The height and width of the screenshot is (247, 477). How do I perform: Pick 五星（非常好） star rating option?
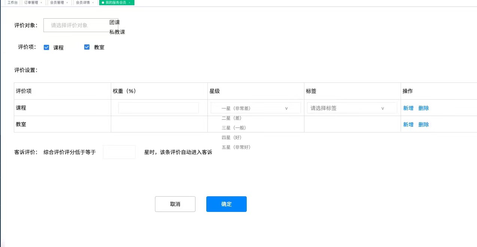(236, 147)
